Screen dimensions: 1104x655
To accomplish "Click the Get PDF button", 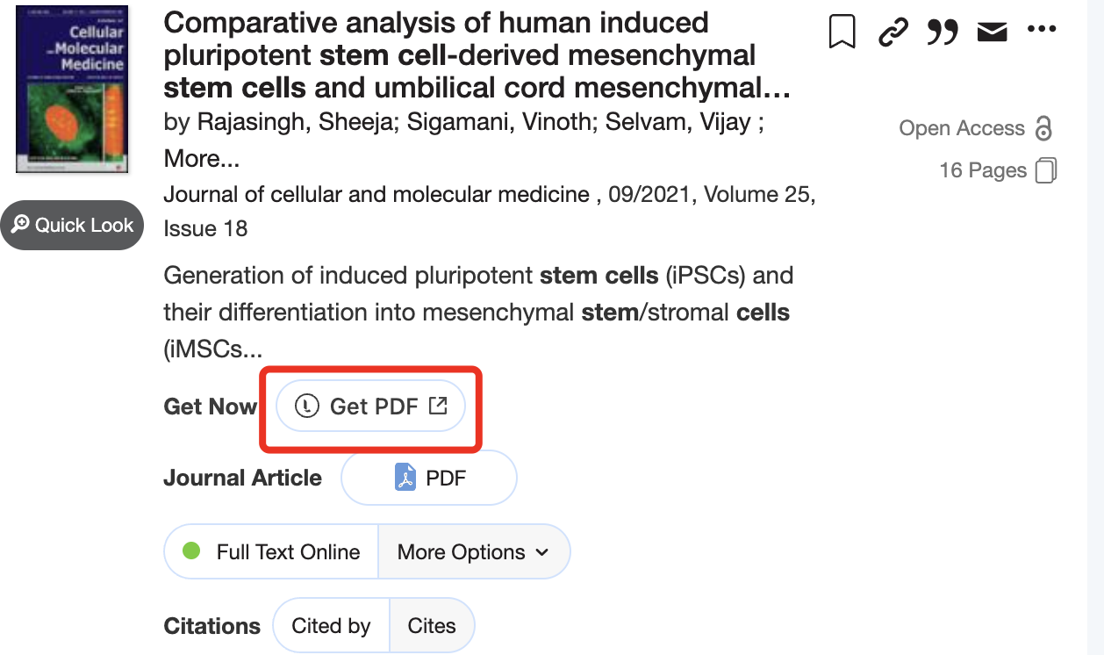I will click(x=369, y=405).
